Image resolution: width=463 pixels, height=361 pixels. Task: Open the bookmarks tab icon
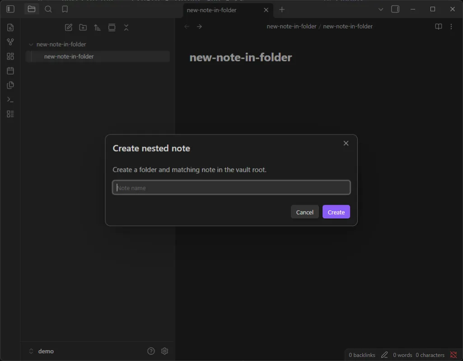click(x=65, y=9)
